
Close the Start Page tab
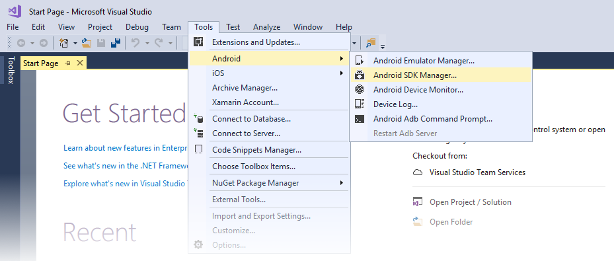(80, 63)
